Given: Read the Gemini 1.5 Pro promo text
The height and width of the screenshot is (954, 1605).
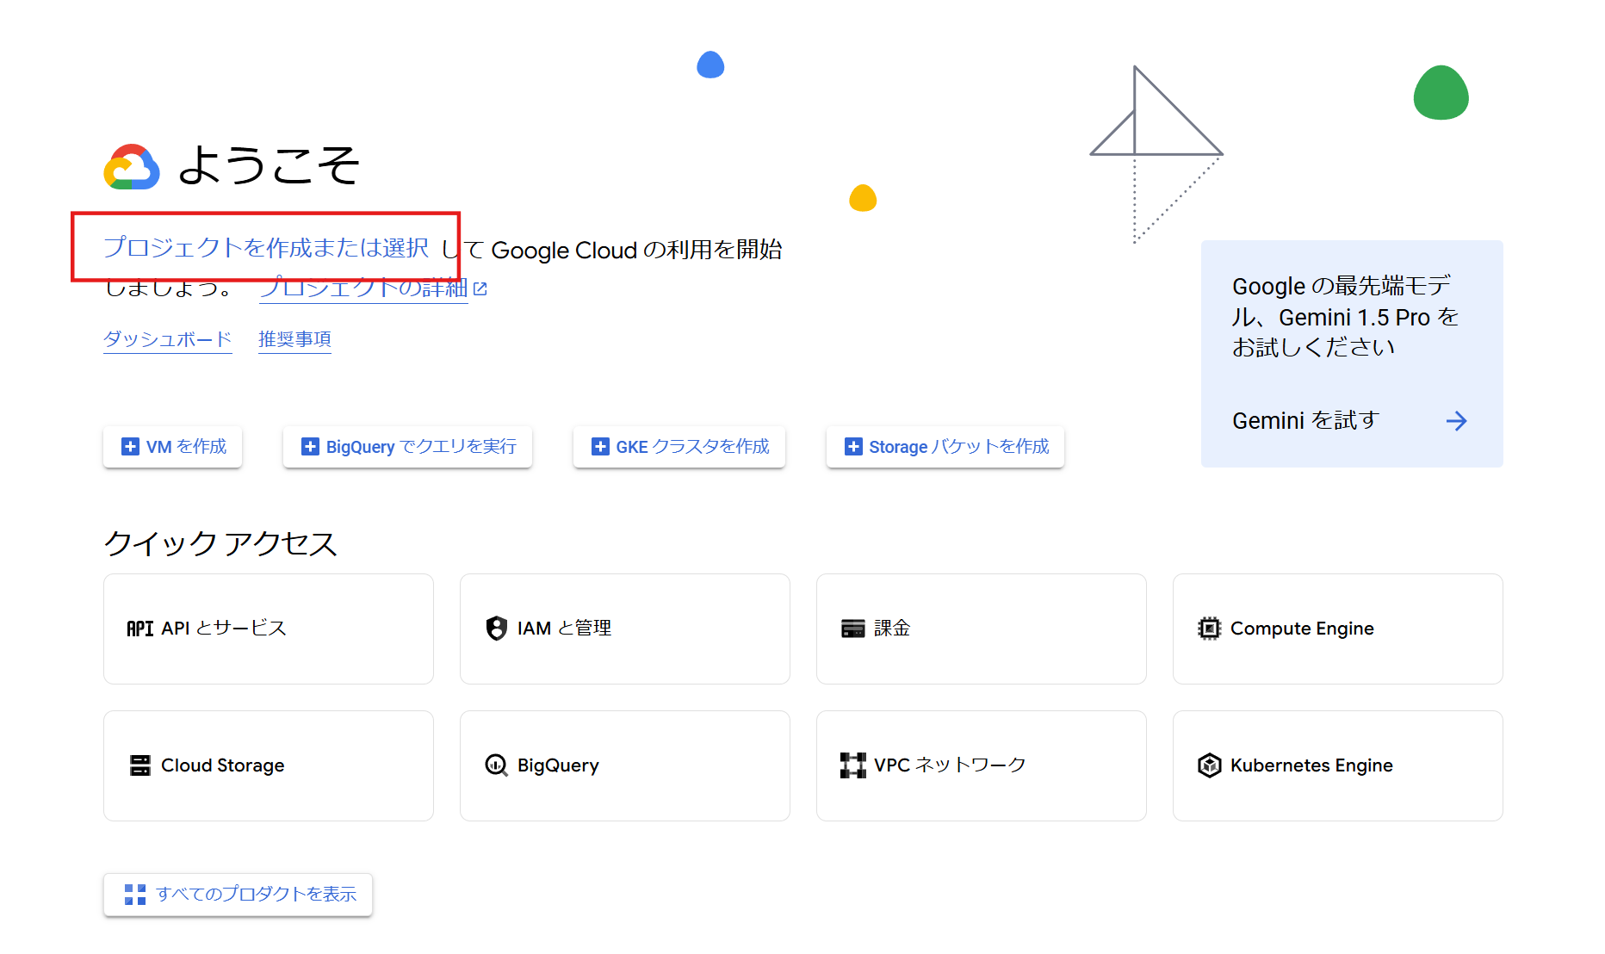Looking at the screenshot, I should point(1346,317).
